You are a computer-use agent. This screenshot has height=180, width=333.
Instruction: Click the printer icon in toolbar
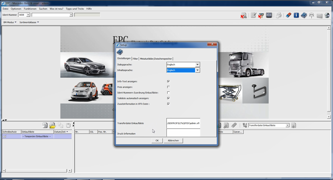tap(279, 15)
